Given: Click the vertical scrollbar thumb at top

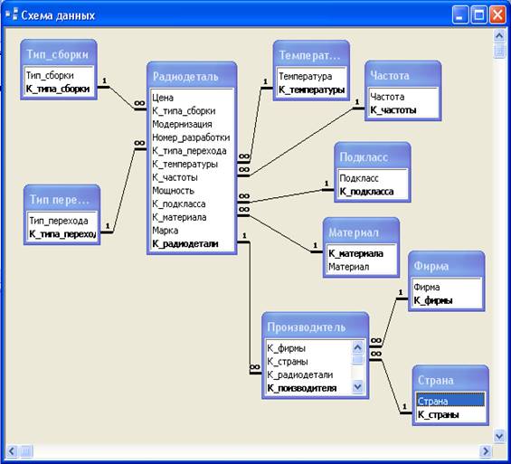Looking at the screenshot, I should point(499,50).
